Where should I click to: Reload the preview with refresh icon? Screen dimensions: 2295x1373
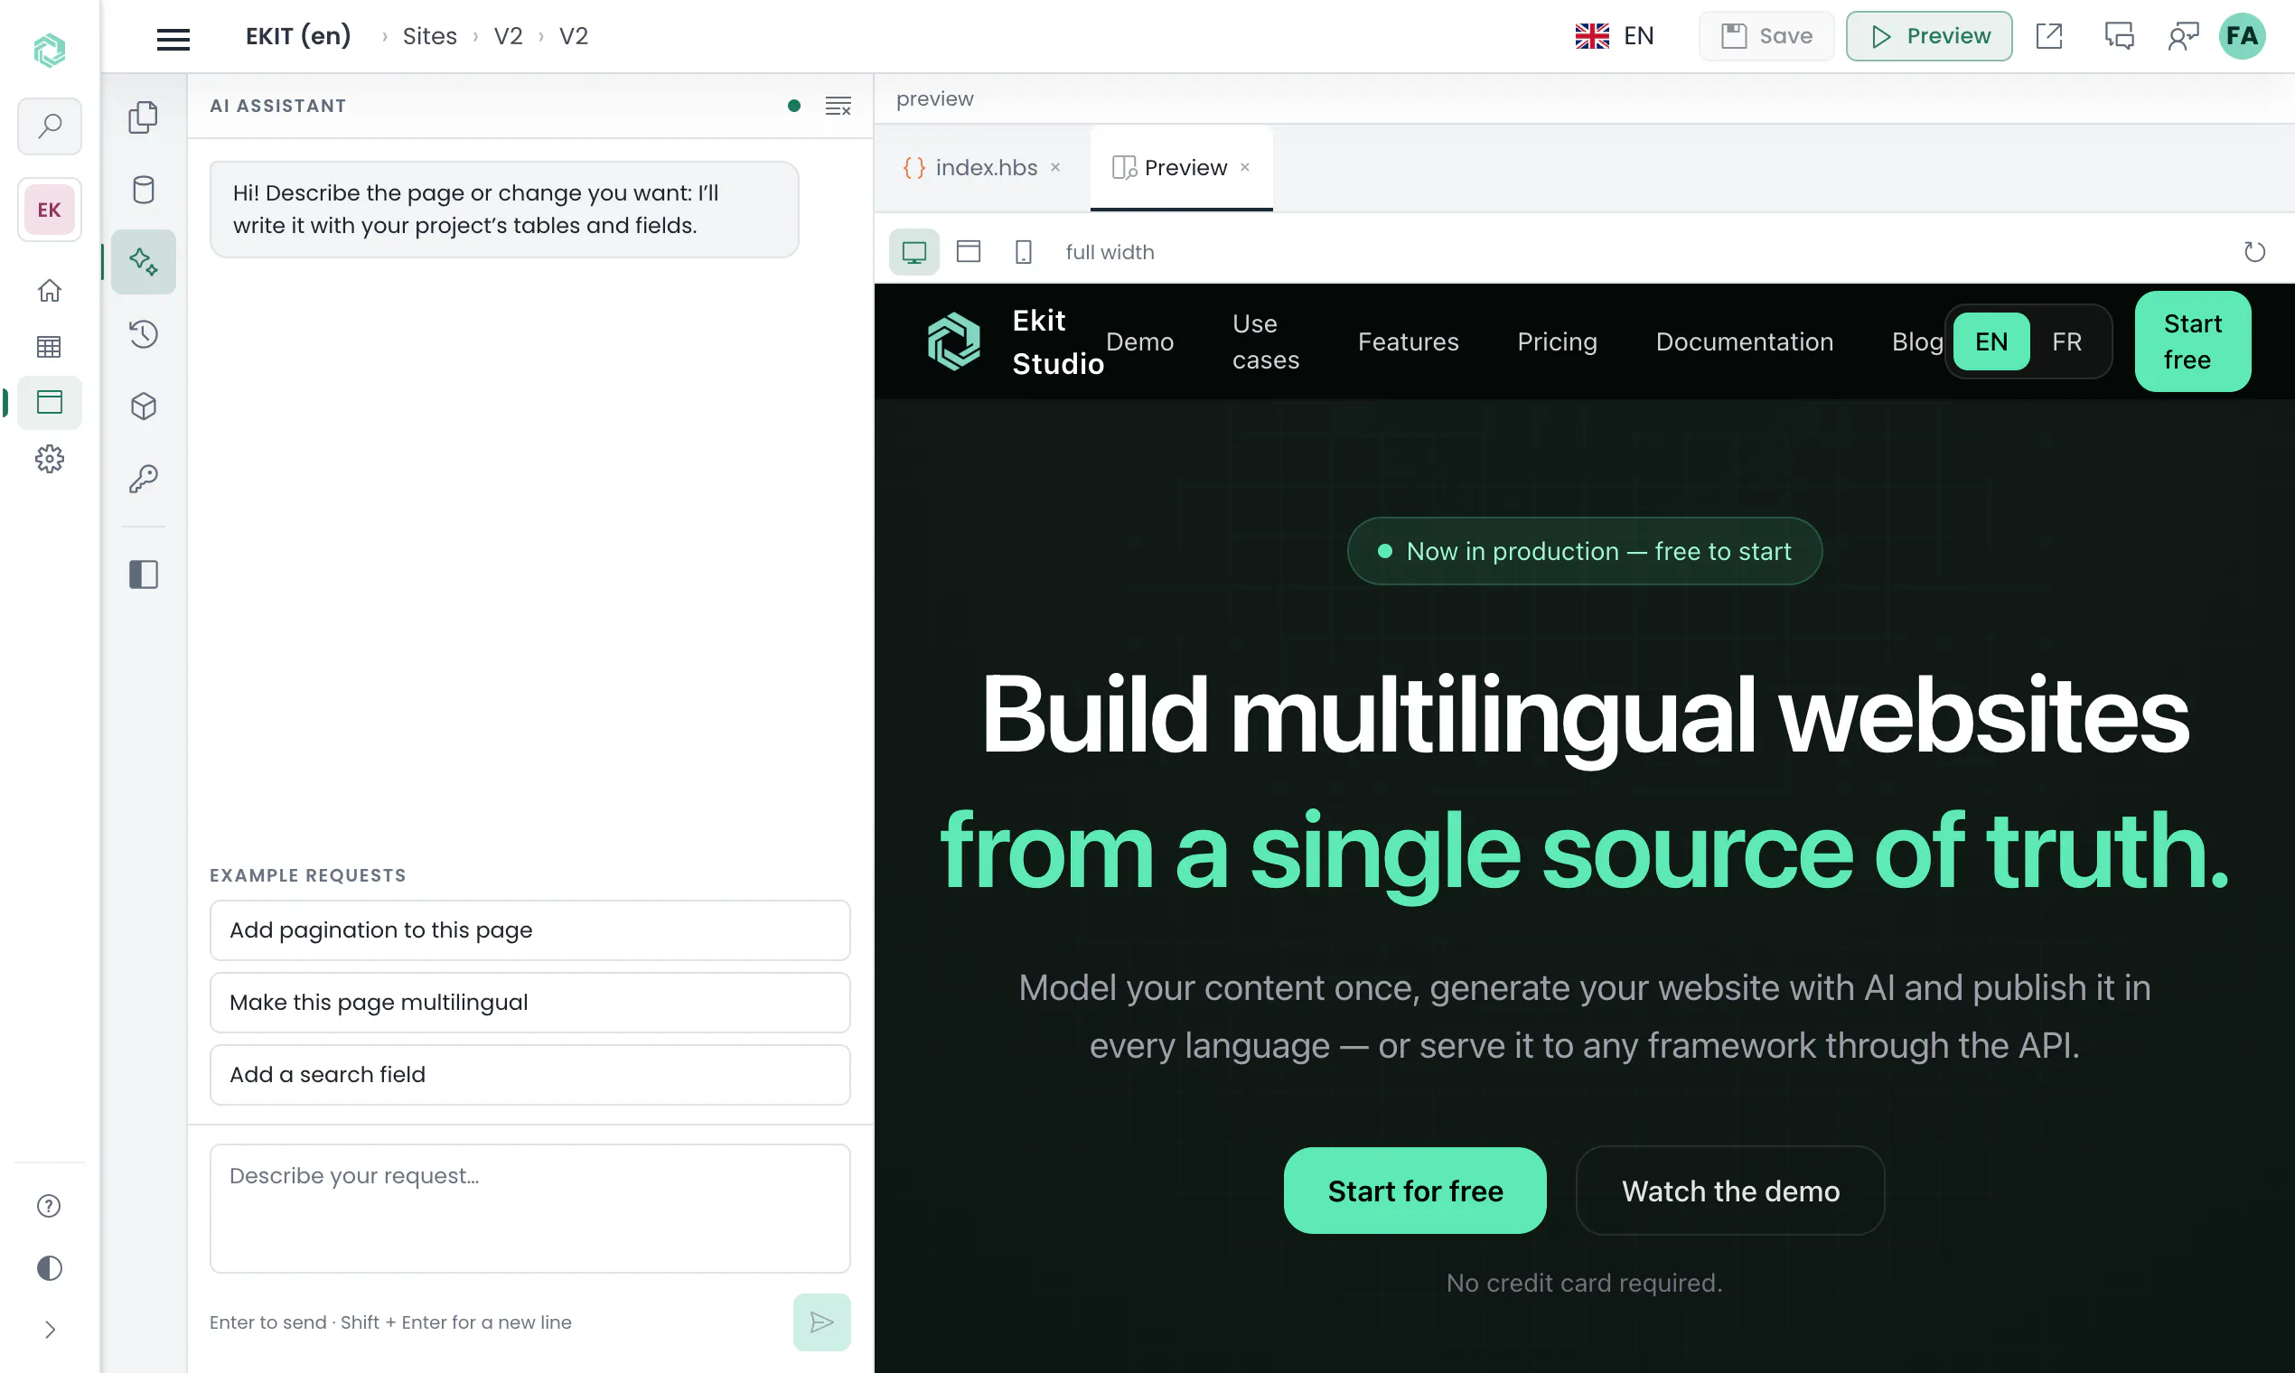2255,253
